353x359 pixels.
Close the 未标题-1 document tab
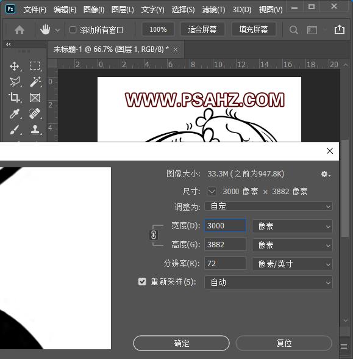point(176,49)
